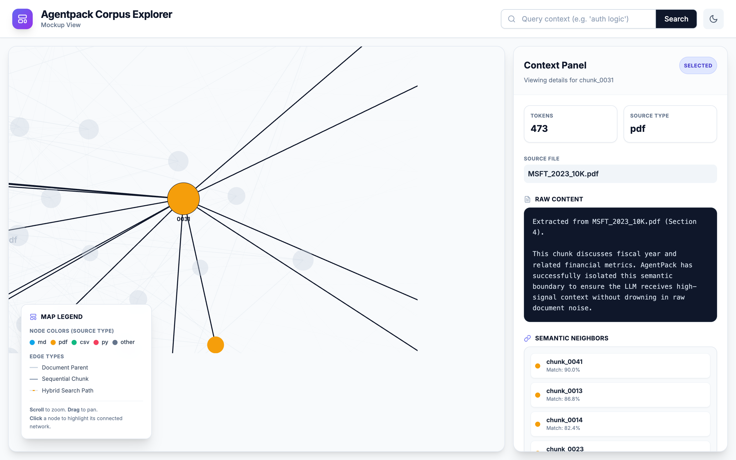Click the Raw Content document icon
Screen dimensions: 736x460
pyautogui.click(x=527, y=199)
